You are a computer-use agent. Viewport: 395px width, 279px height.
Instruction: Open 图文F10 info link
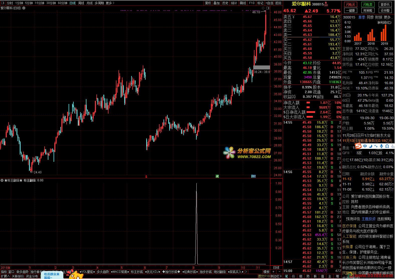pyautogui.click(x=264, y=276)
